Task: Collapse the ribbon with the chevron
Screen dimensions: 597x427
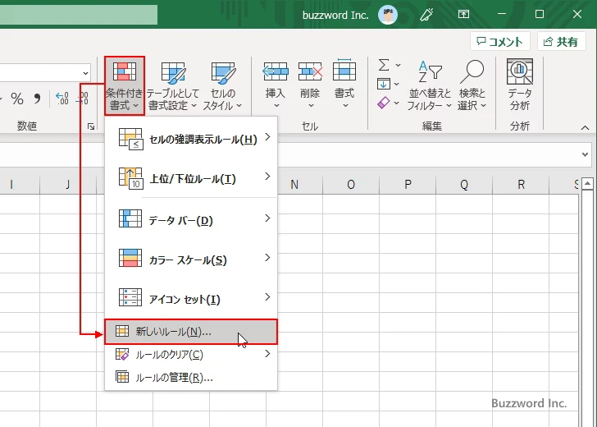Action: 585,128
